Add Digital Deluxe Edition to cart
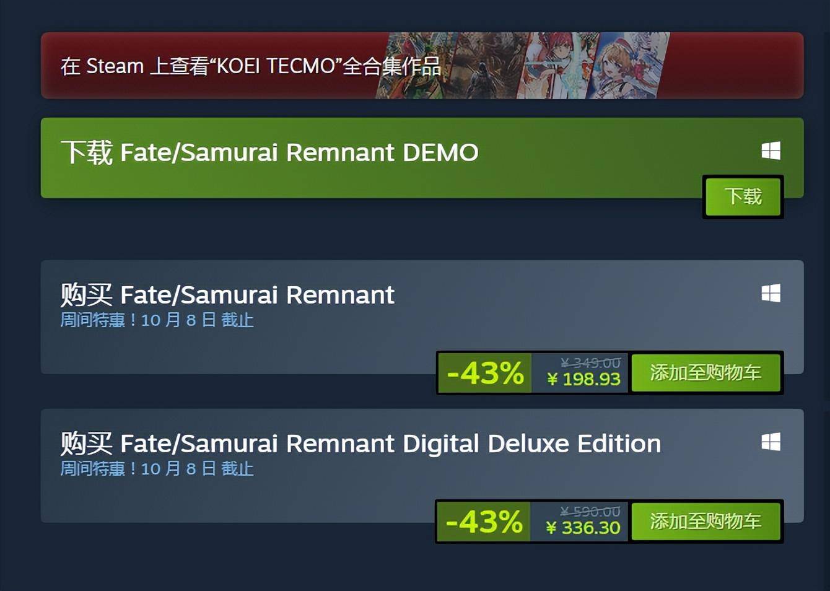The width and height of the screenshot is (830, 591). point(705,521)
